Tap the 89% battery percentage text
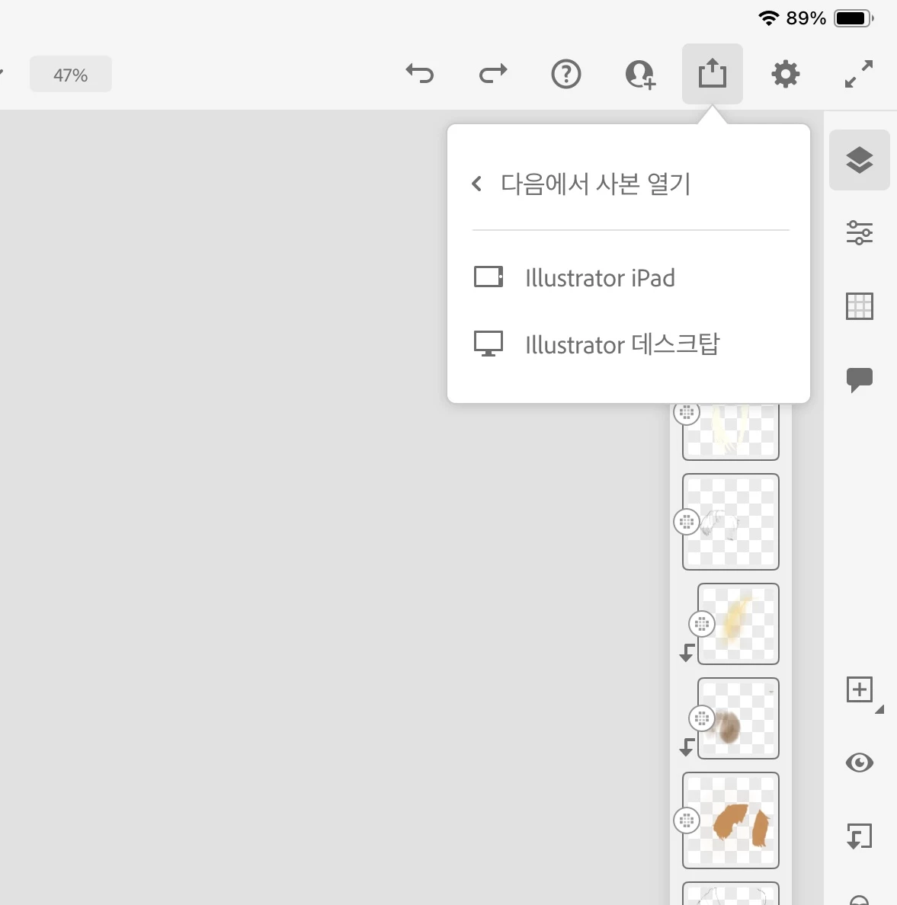The width and height of the screenshot is (897, 905). tap(806, 18)
